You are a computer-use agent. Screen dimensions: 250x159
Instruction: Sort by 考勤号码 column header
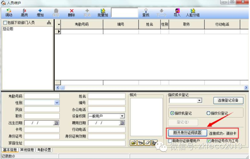tap(82, 24)
